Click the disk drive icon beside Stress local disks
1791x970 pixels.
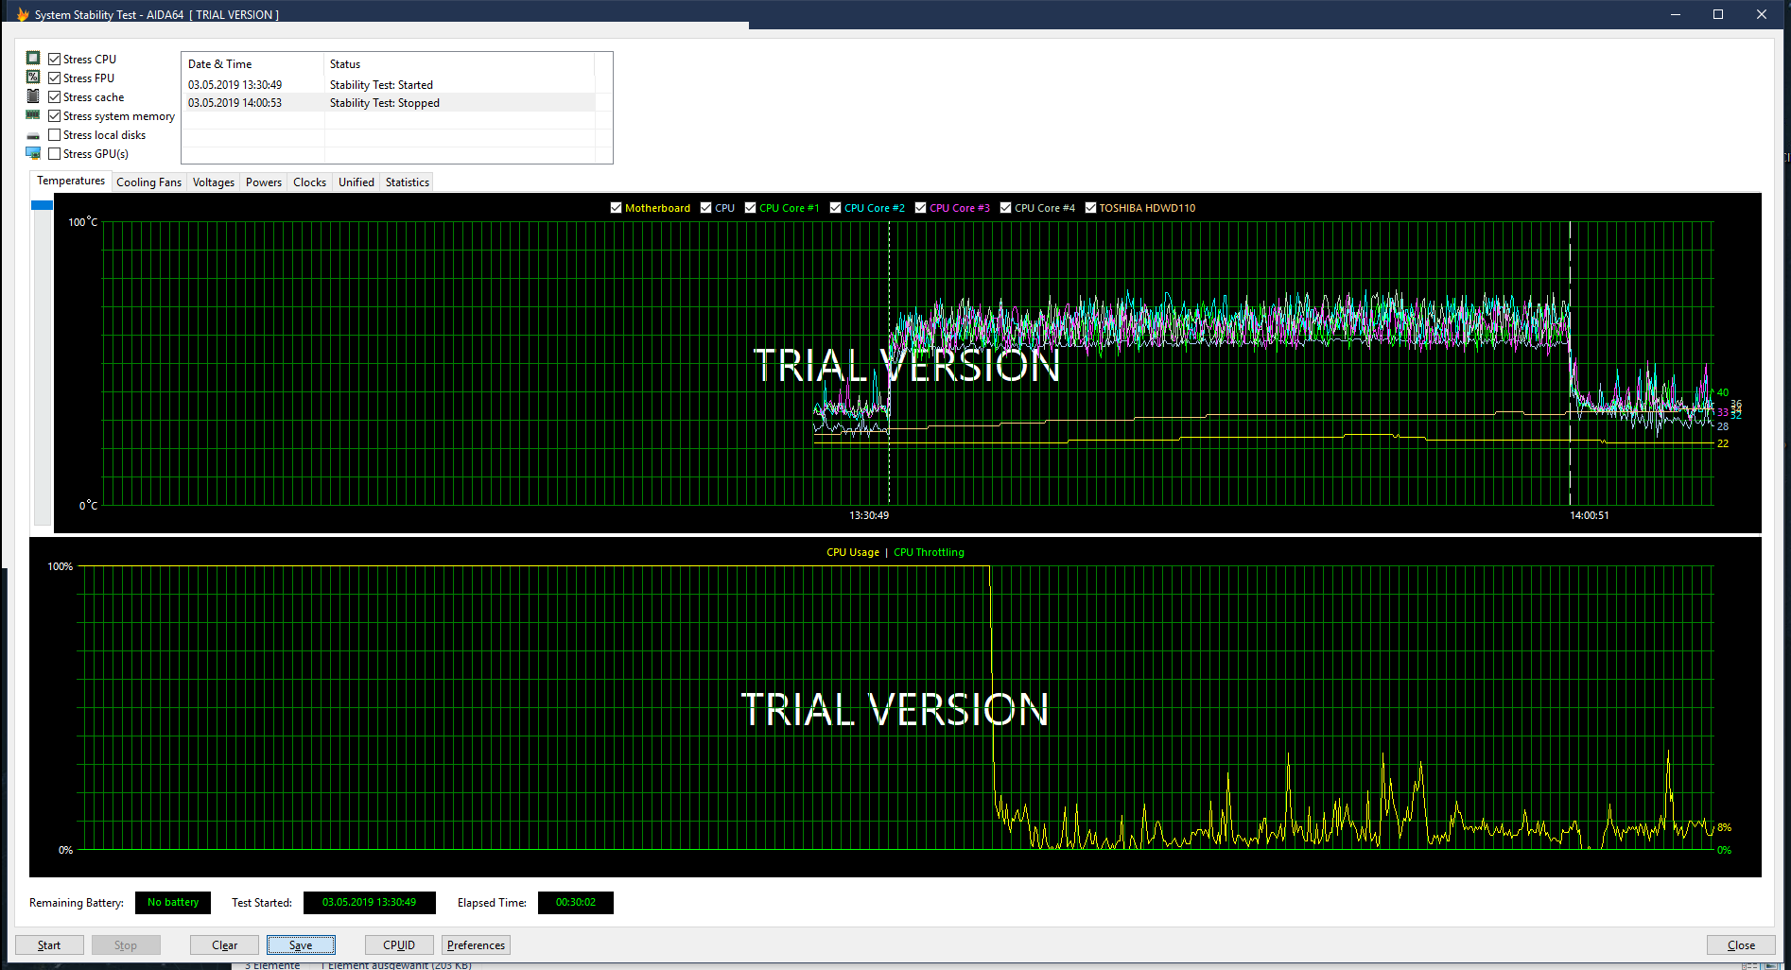(x=33, y=135)
